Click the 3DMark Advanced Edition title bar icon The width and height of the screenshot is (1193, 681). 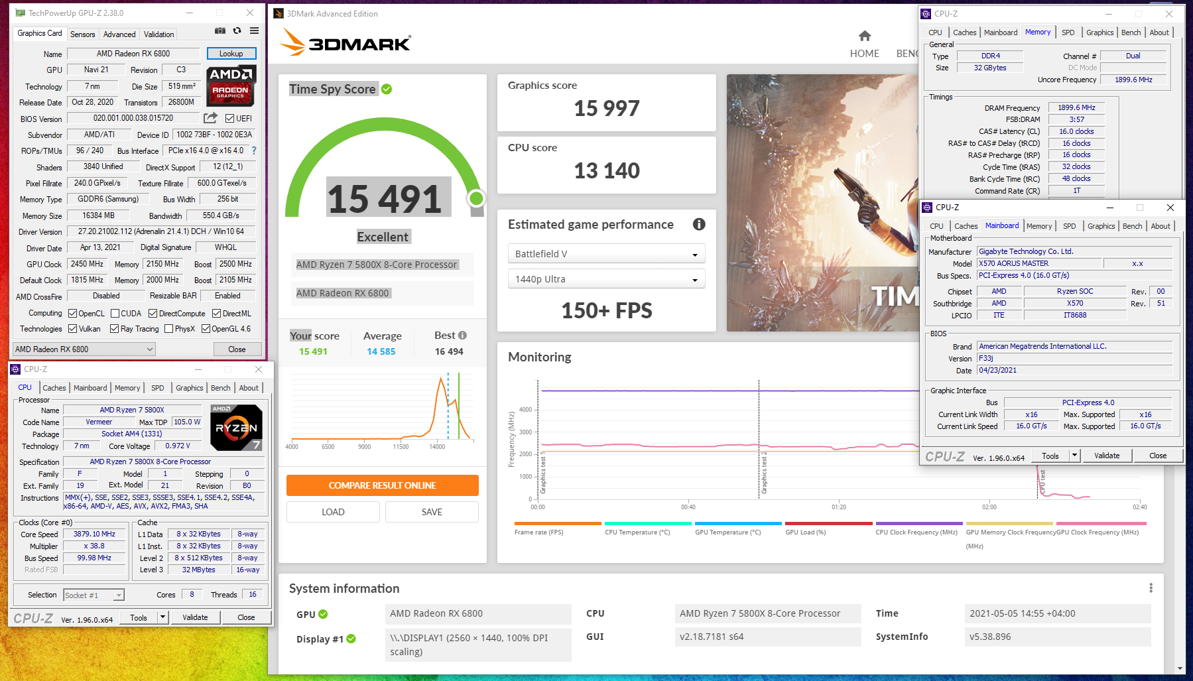point(279,13)
